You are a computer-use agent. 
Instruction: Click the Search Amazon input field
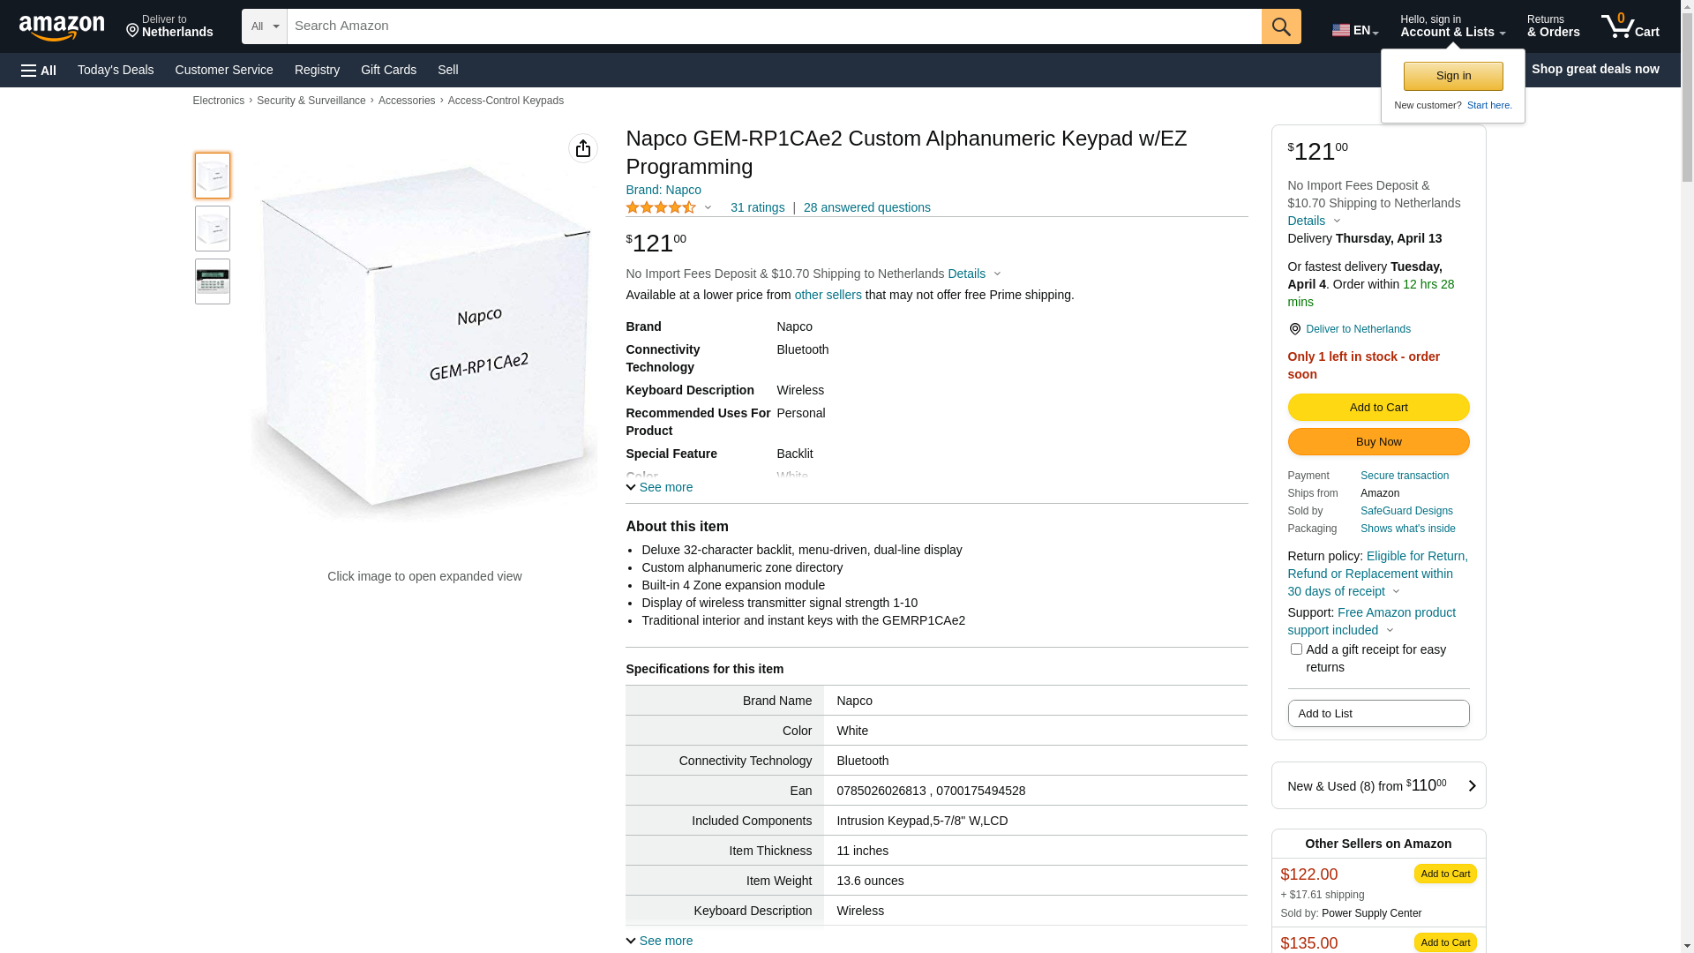774,26
